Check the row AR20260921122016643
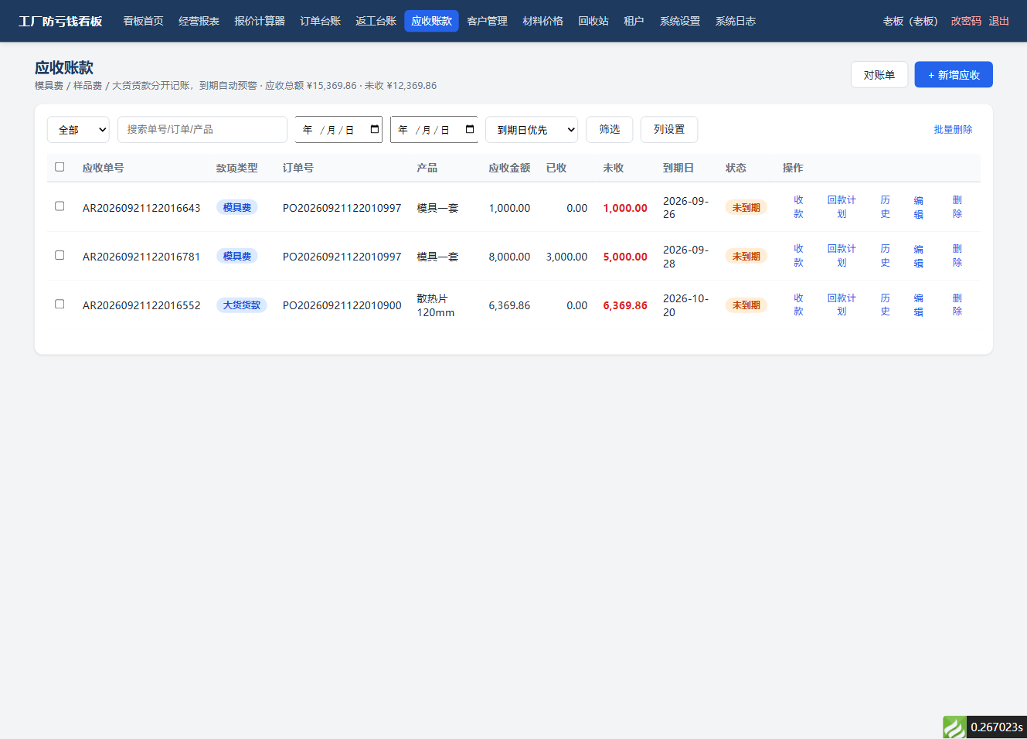The image size is (1027, 739). pyautogui.click(x=60, y=206)
